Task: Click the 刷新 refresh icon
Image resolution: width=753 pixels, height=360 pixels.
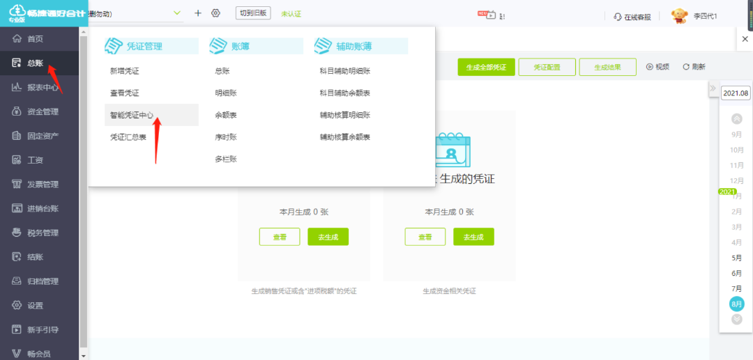Action: [x=686, y=67]
